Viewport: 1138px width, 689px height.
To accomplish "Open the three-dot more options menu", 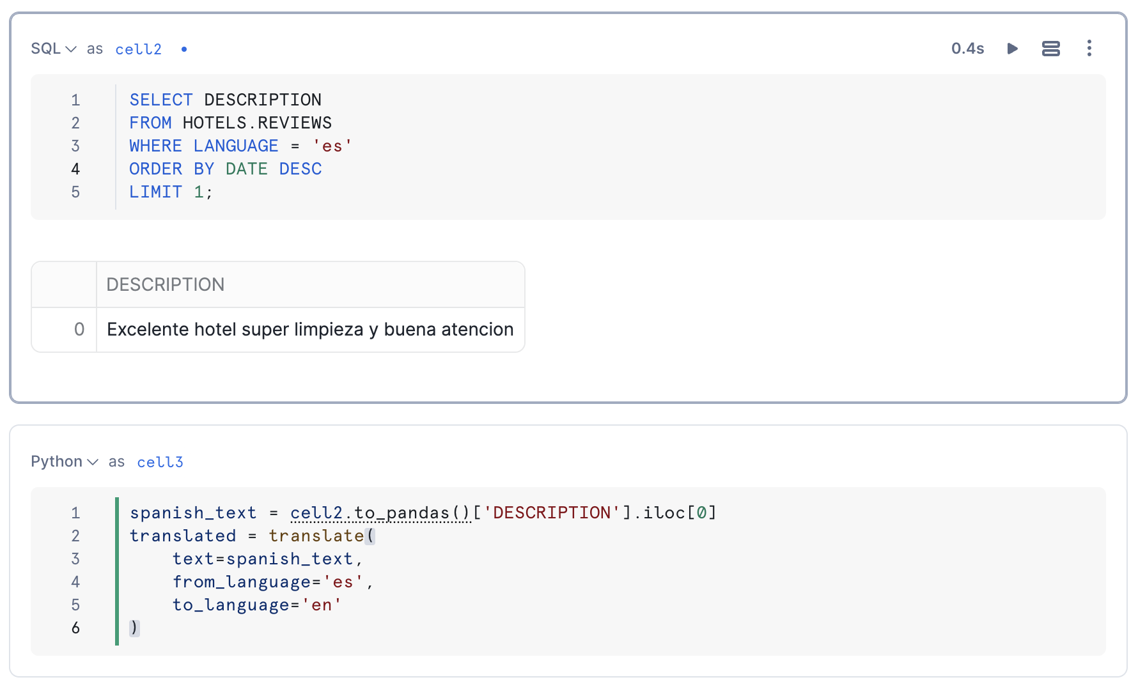I will [x=1089, y=49].
